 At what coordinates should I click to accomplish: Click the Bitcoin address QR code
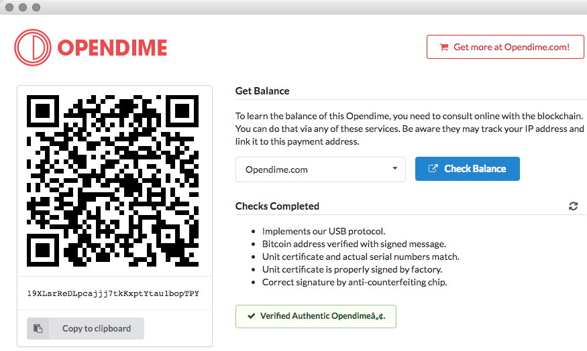pos(113,181)
